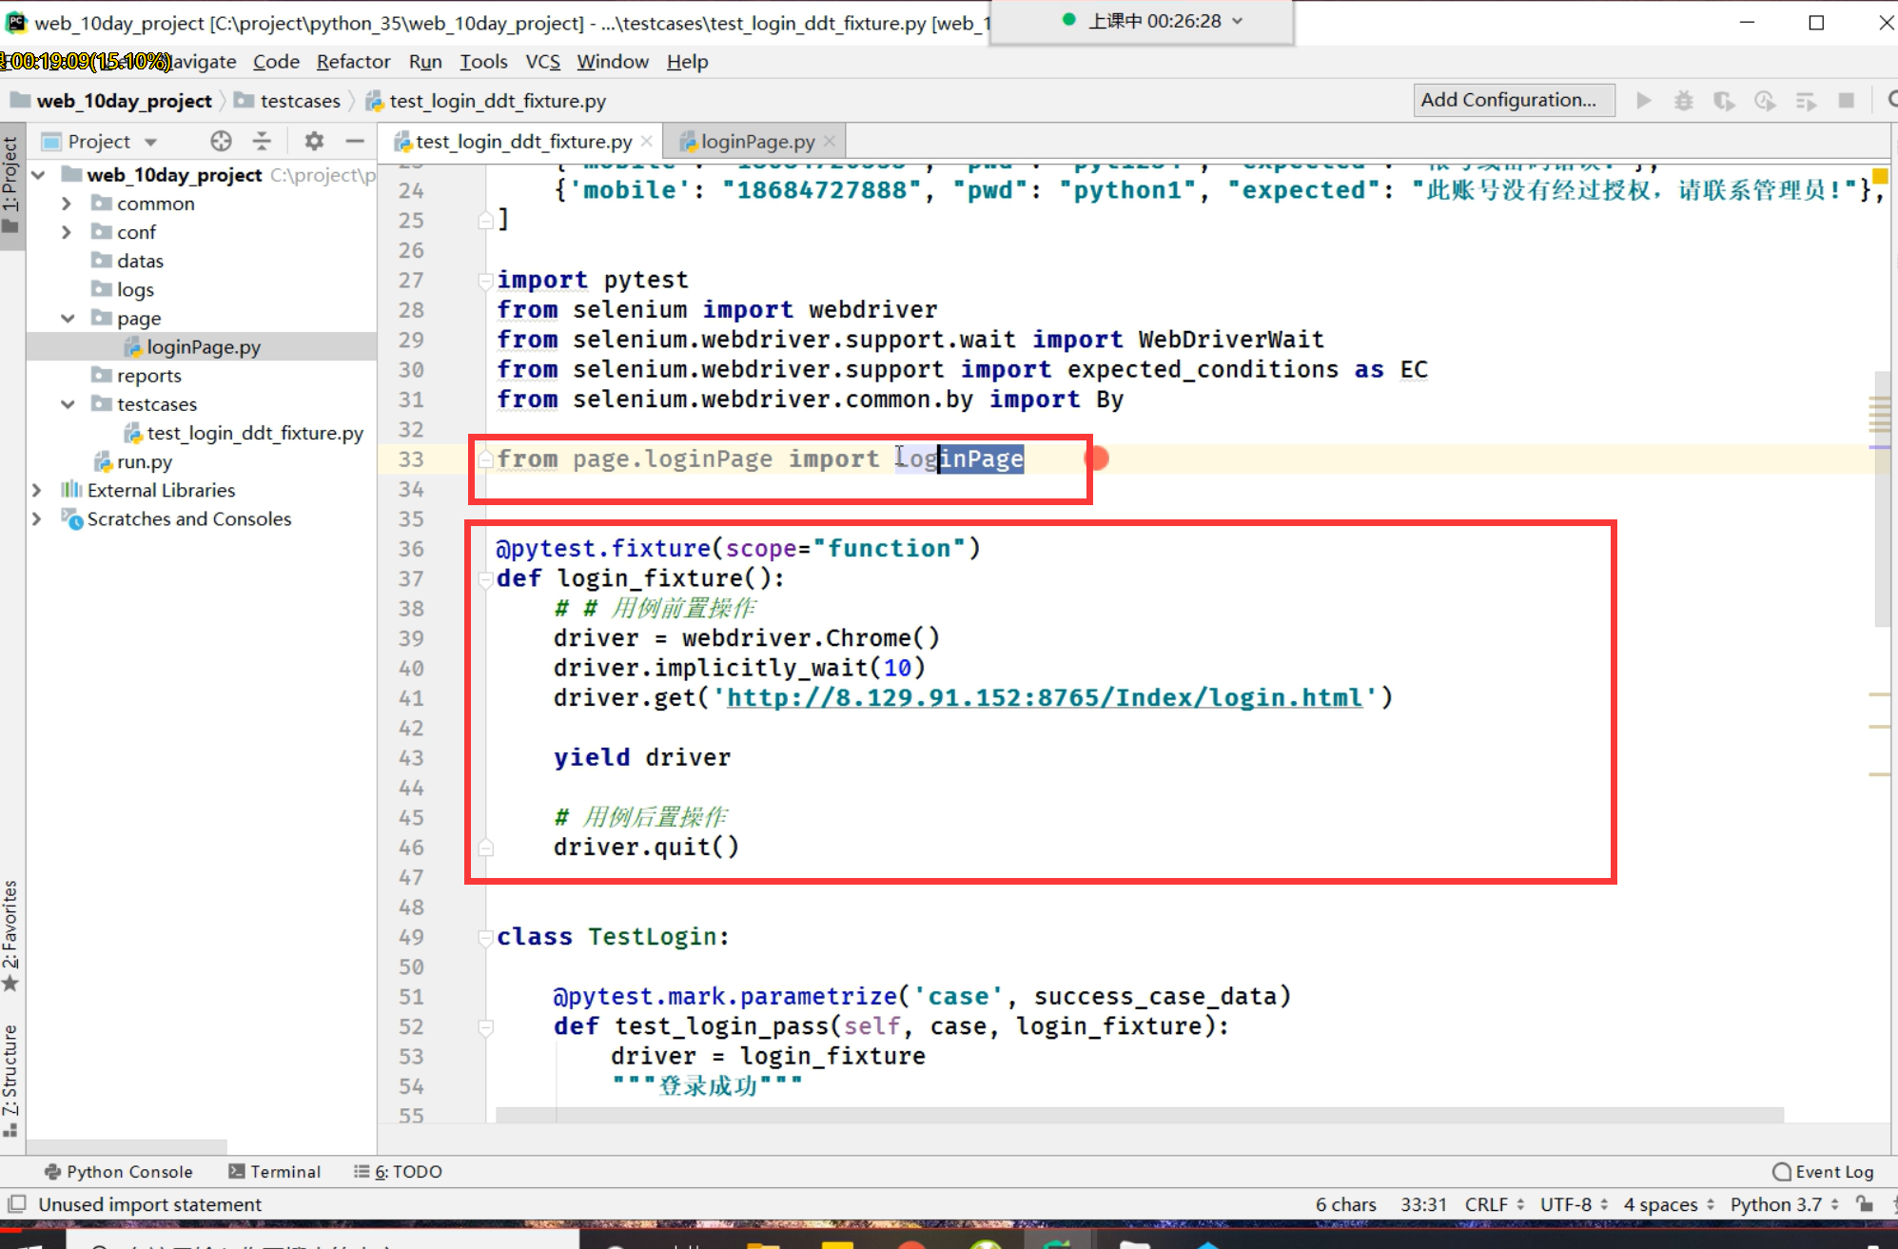Select run.py in the project tree
1898x1249 pixels.
145,462
